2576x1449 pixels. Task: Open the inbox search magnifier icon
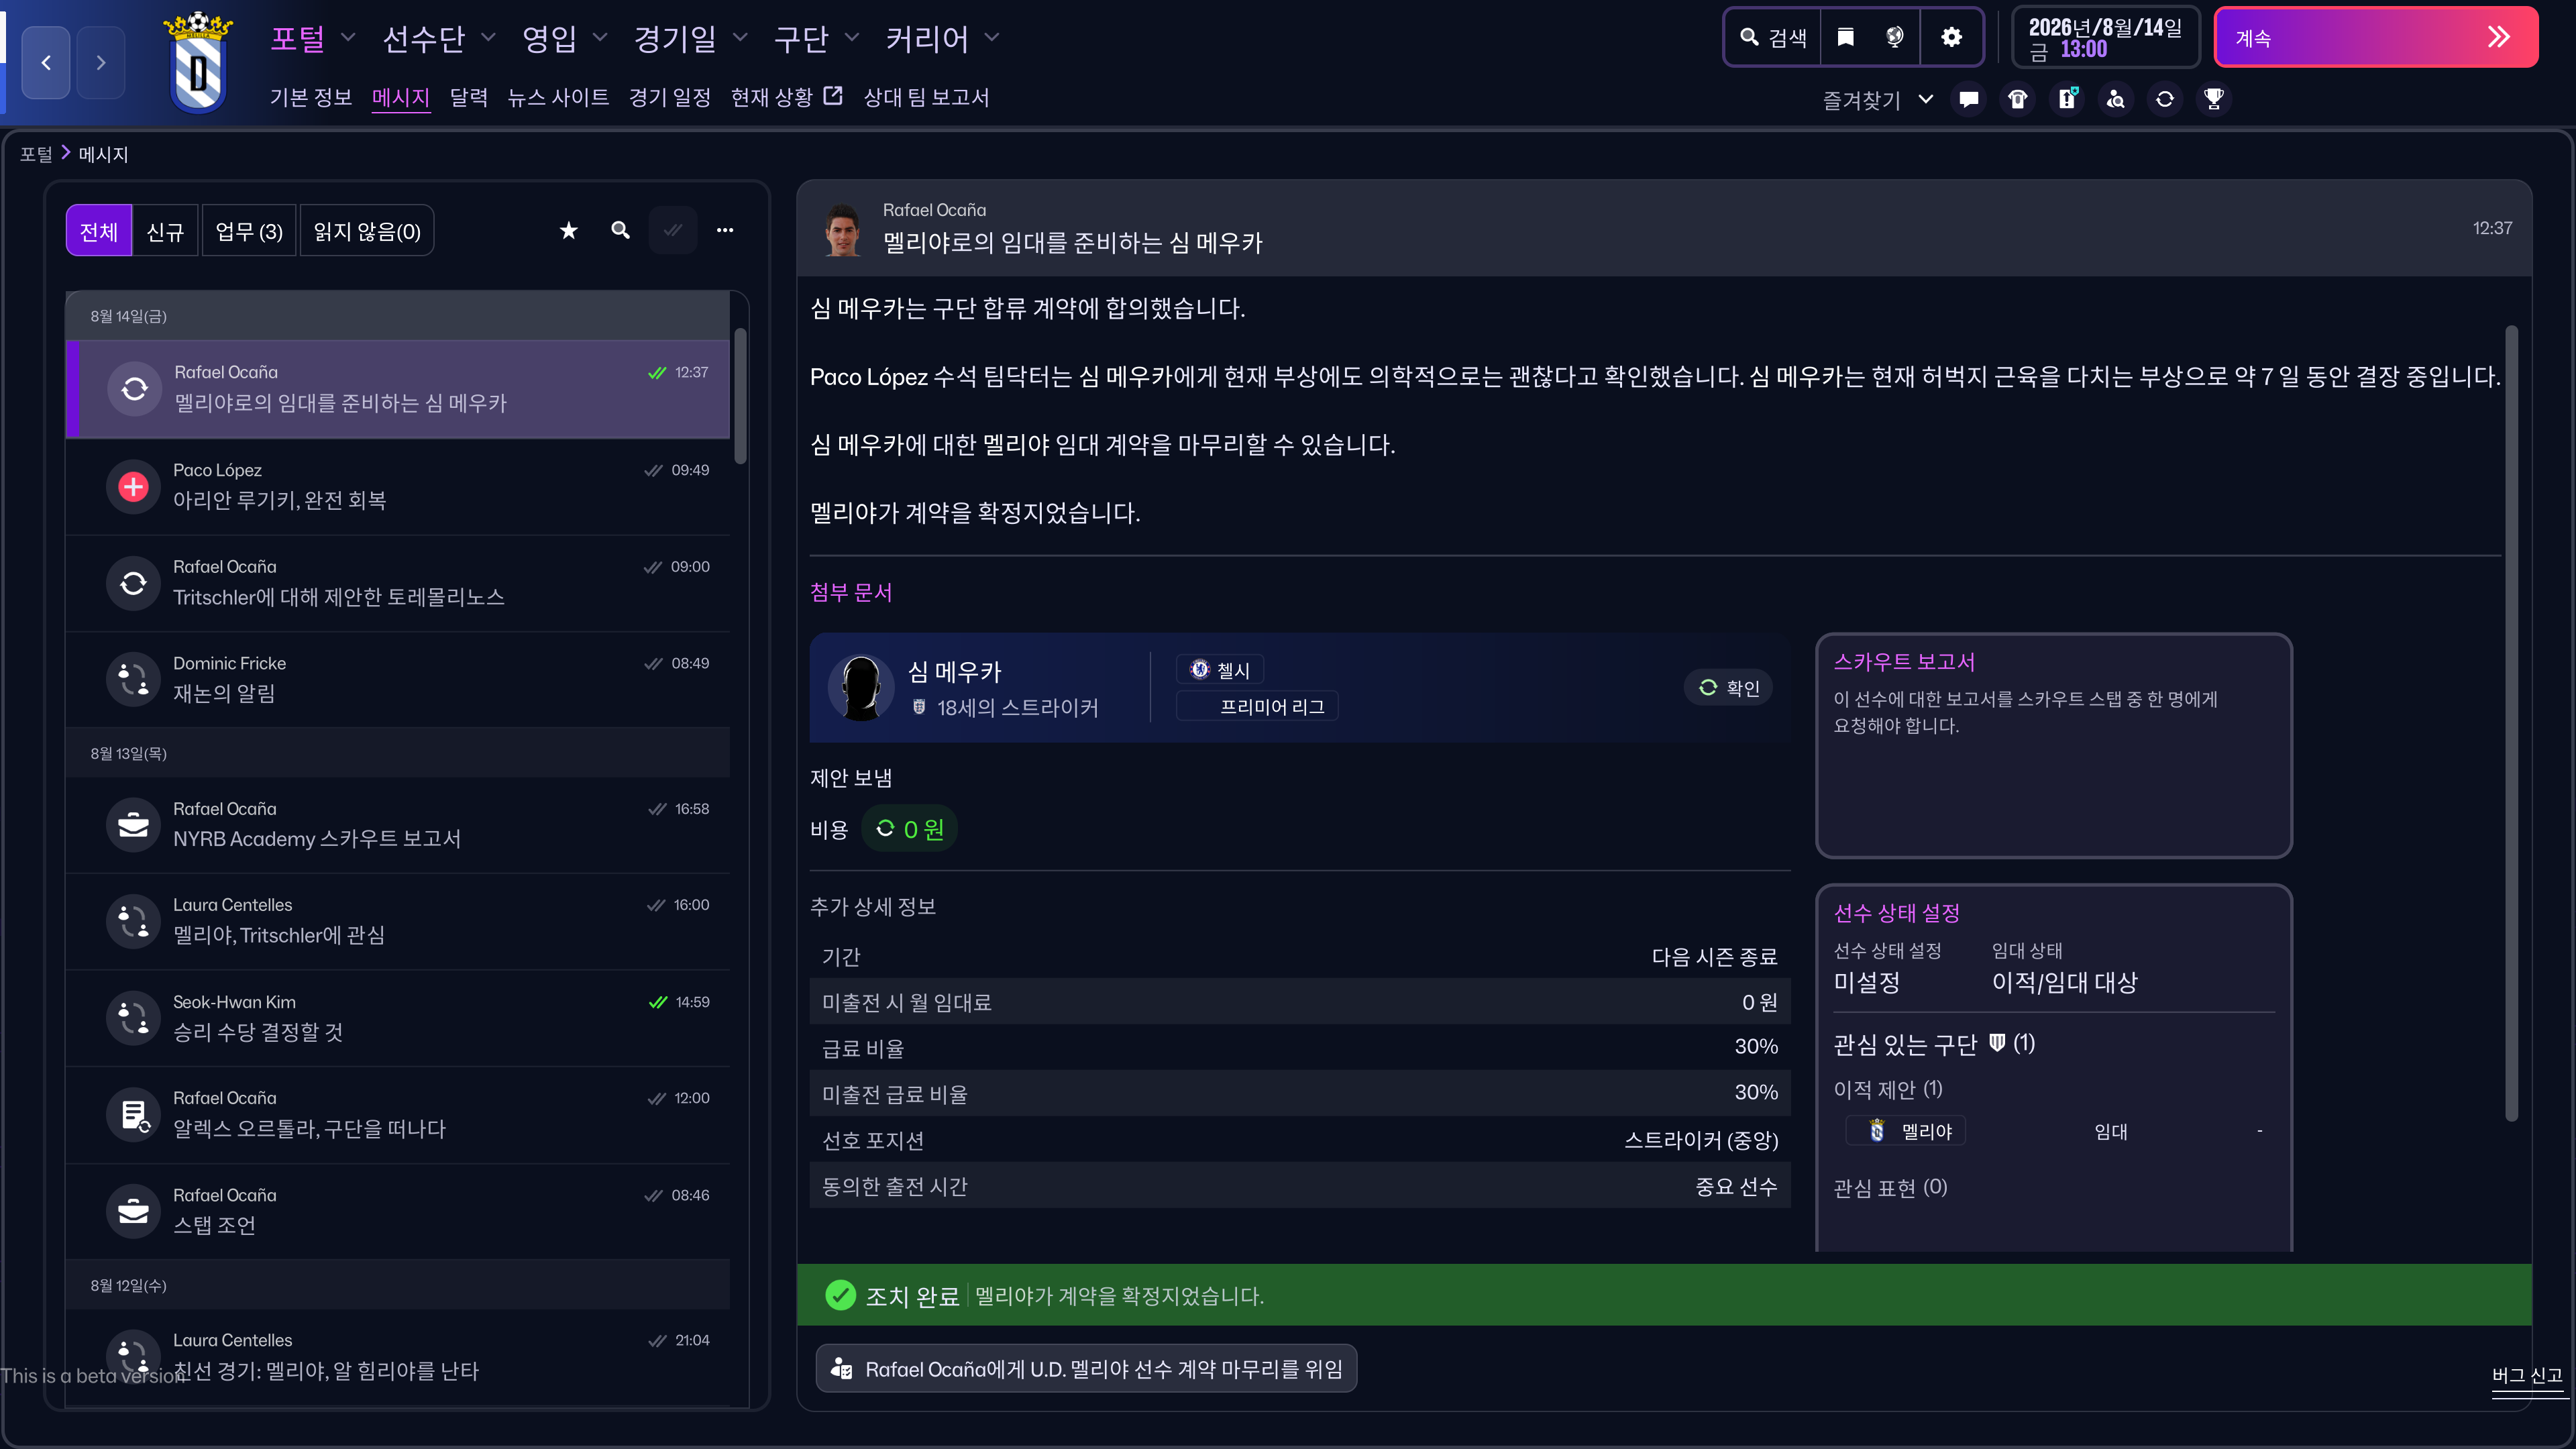(x=620, y=231)
